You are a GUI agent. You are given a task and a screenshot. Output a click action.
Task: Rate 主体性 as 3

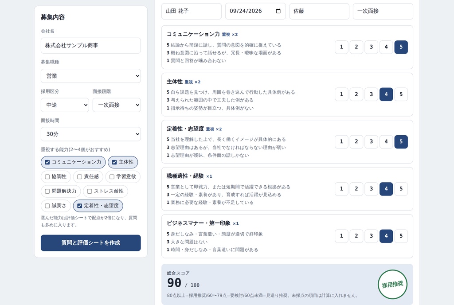pos(371,94)
